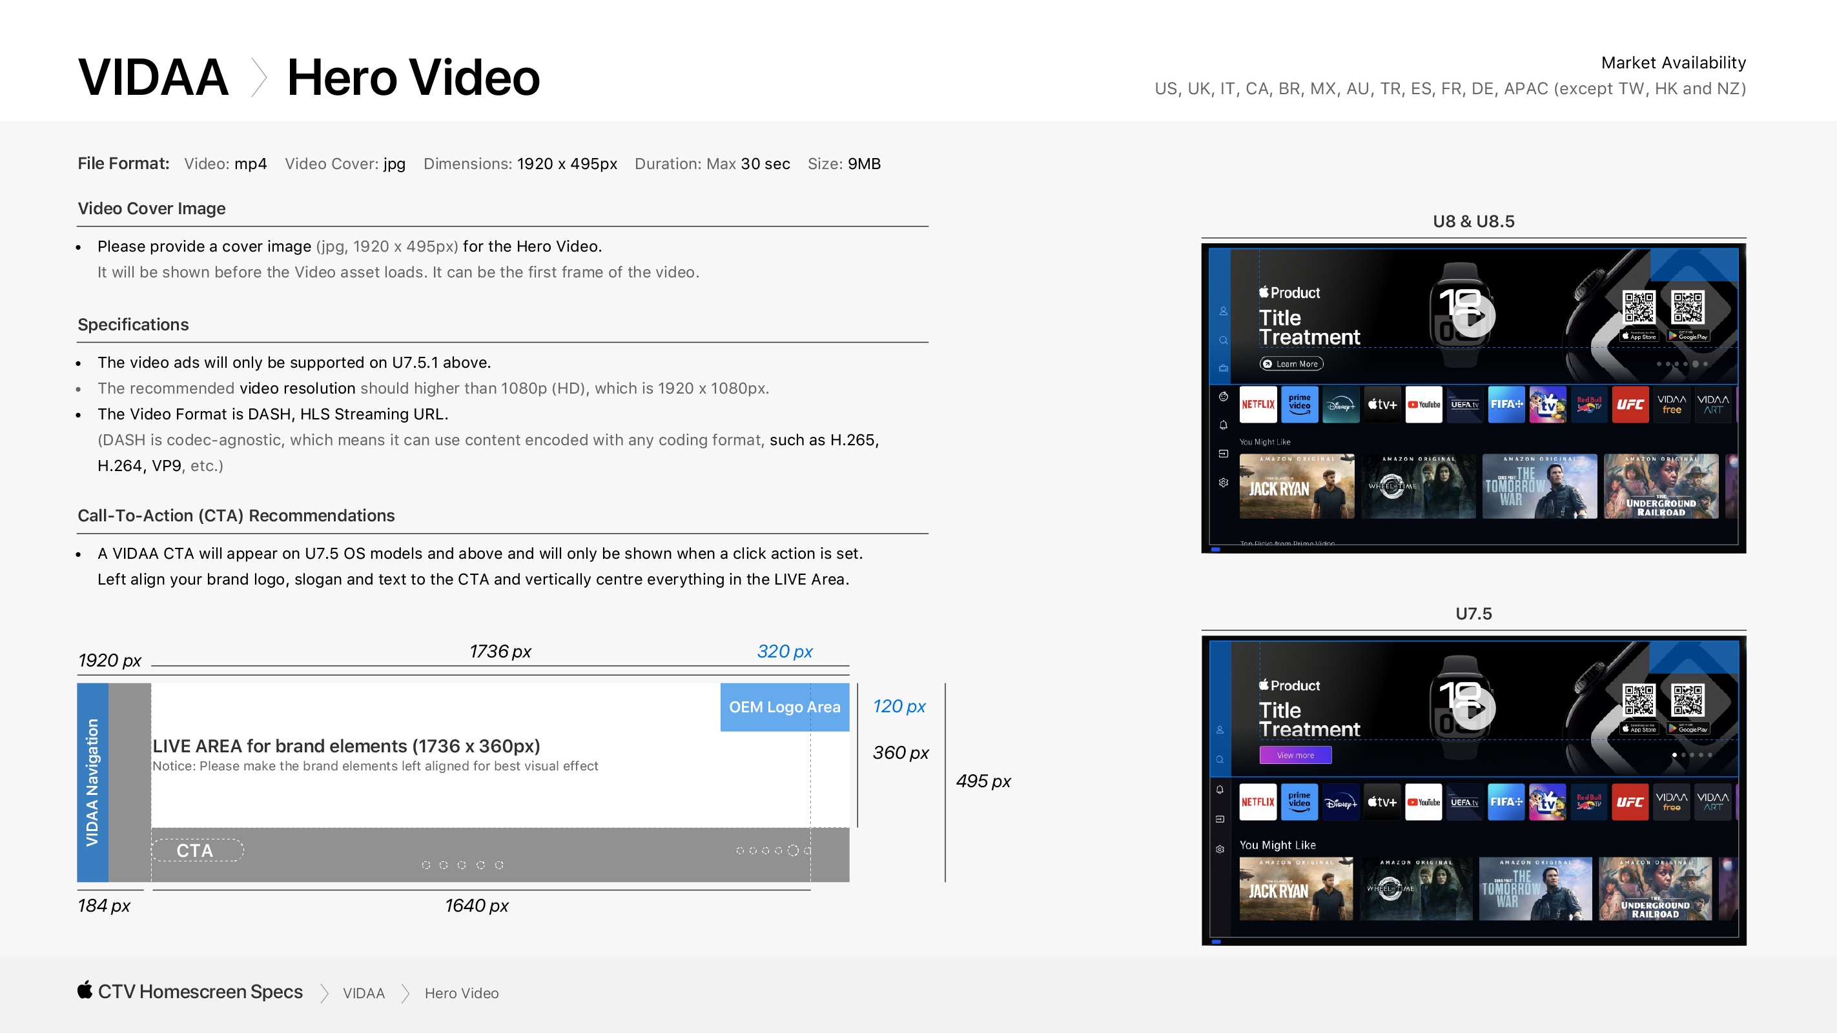
Task: Click the Learn More button in U8 mockup
Action: pos(1291,364)
